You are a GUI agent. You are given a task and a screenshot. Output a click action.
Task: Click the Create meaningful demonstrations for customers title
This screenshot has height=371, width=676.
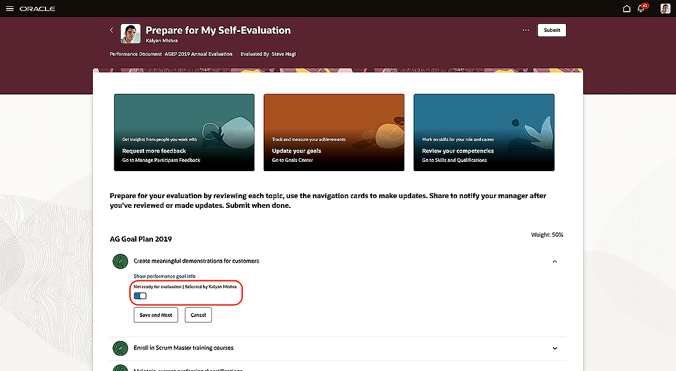[196, 261]
